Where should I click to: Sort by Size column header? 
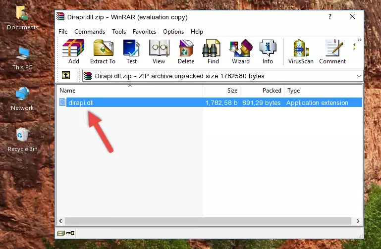click(221, 91)
